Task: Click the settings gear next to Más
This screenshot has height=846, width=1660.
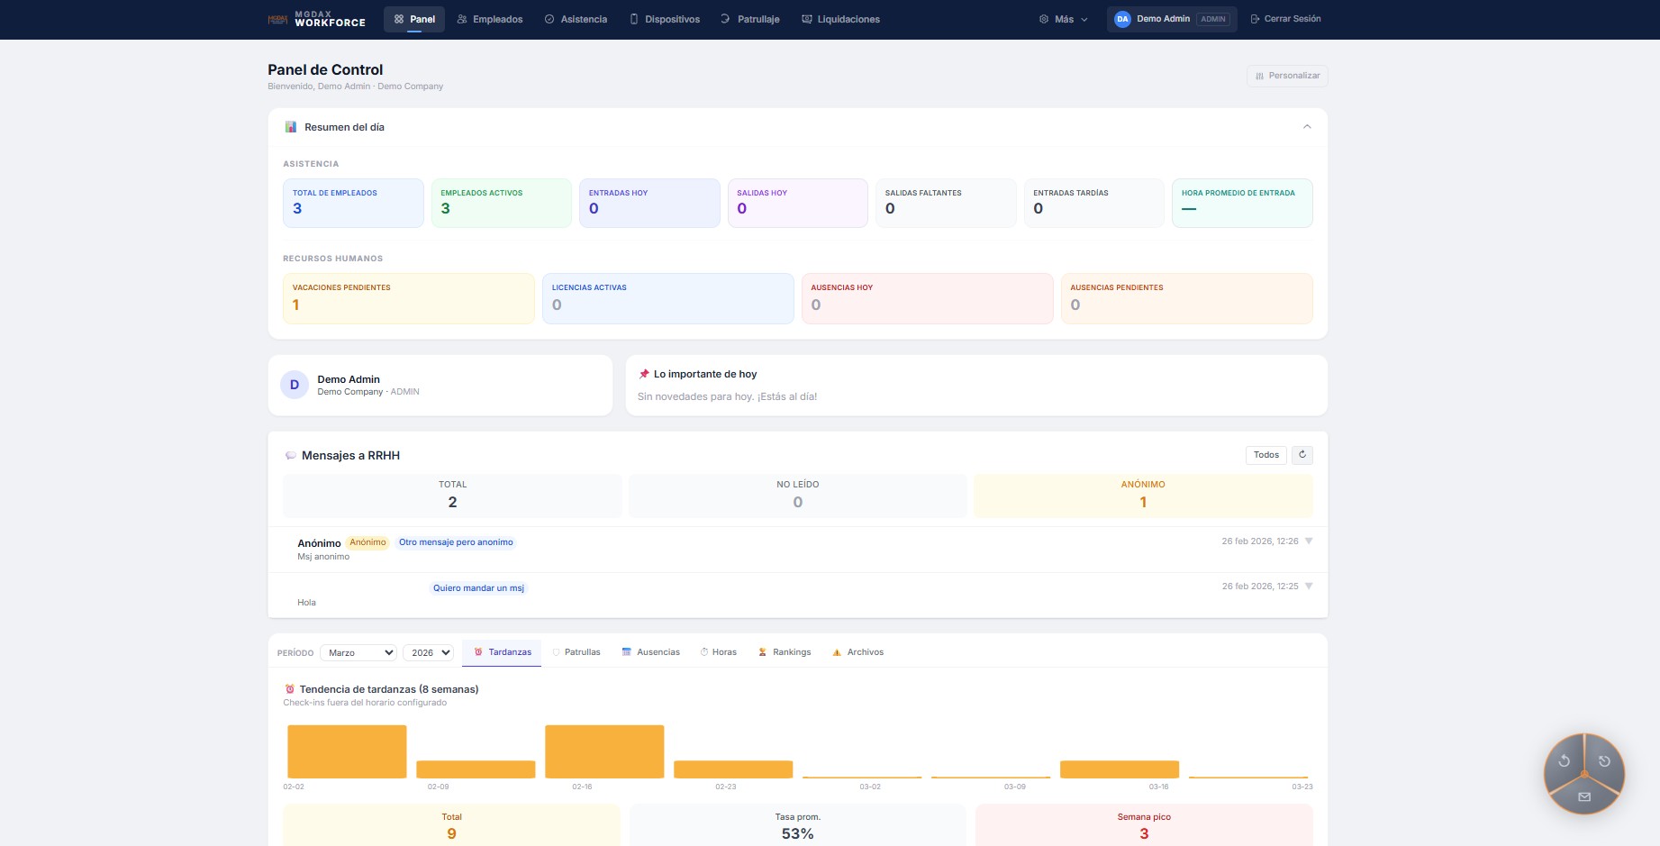Action: coord(1042,18)
